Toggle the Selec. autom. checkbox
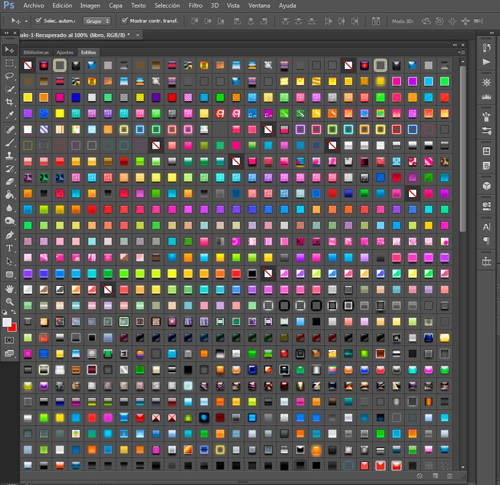 pos(38,21)
